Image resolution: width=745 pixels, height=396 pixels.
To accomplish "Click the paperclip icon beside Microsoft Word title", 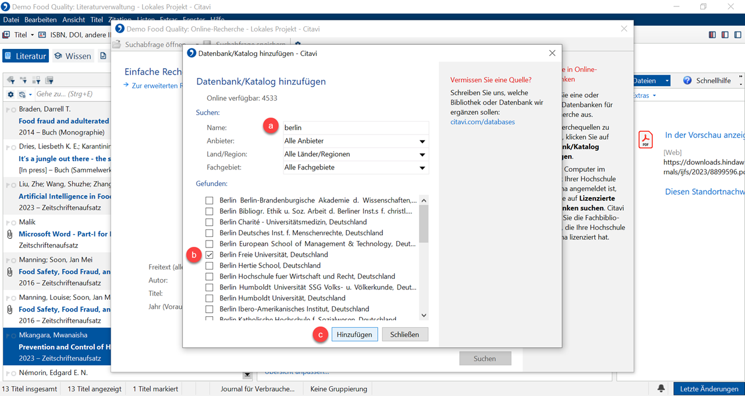I will coord(10,234).
